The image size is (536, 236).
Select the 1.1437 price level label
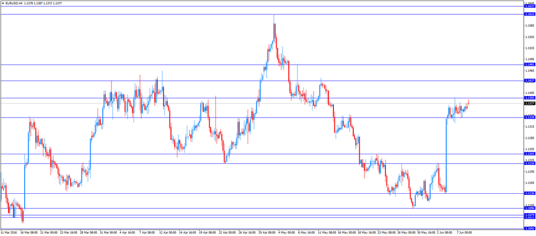(530, 81)
